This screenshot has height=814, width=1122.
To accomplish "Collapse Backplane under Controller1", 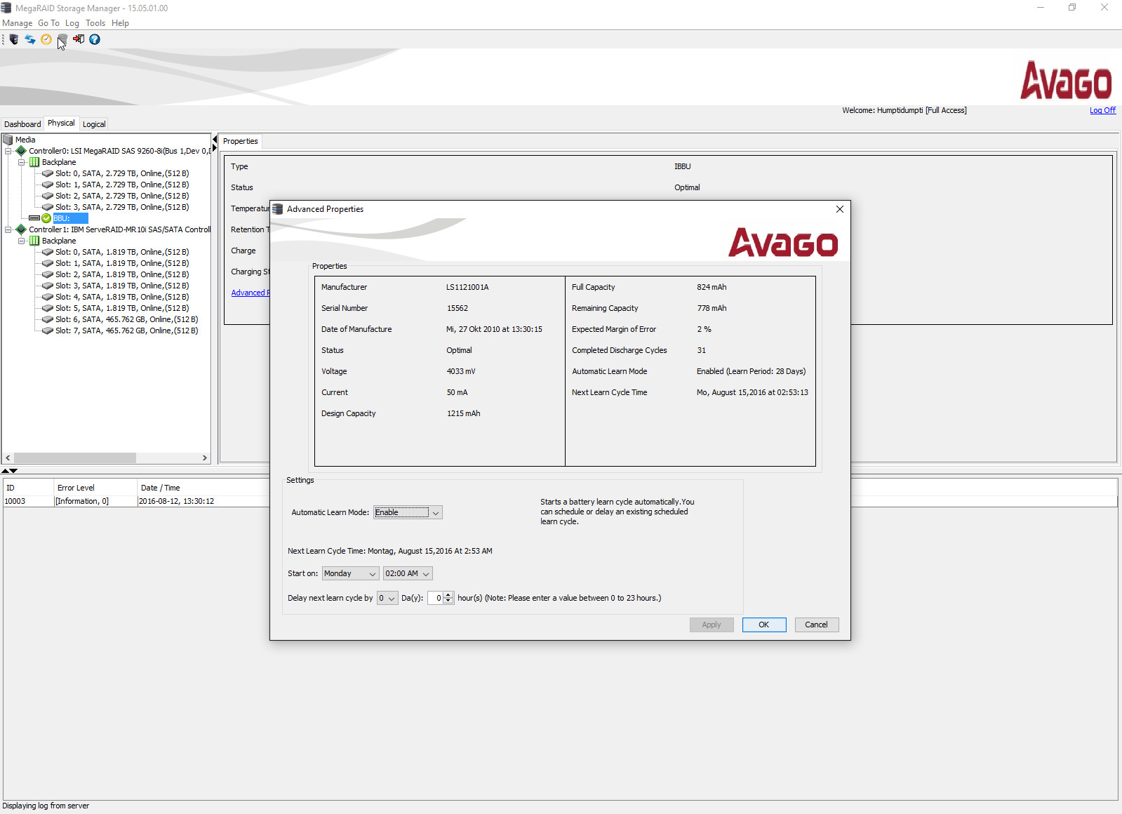I will point(21,241).
